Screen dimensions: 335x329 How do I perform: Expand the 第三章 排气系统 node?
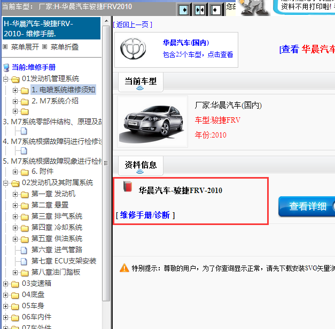(x=15, y=216)
